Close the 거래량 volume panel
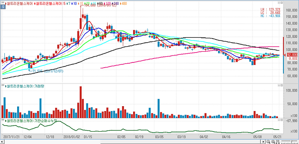 click(281, 86)
